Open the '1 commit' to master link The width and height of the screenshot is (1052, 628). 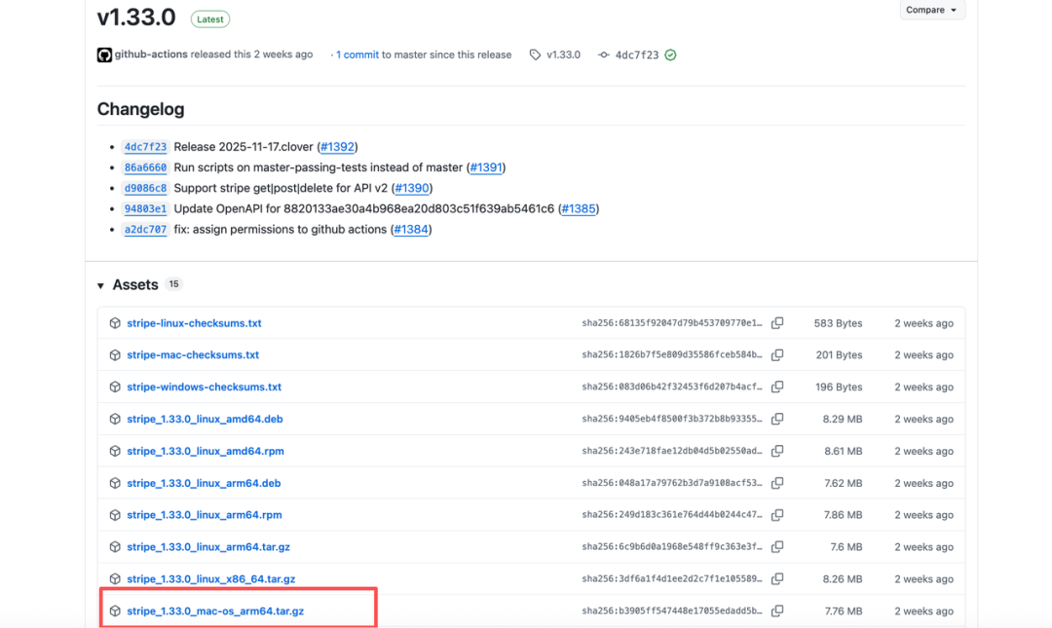pos(357,55)
